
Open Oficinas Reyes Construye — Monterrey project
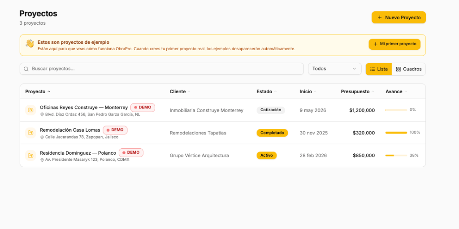(84, 108)
